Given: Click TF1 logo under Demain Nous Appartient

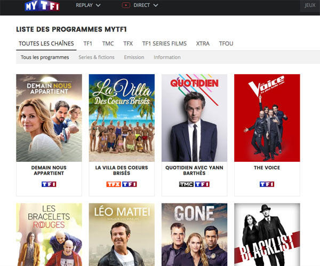Looking at the screenshot, I should [49, 184].
